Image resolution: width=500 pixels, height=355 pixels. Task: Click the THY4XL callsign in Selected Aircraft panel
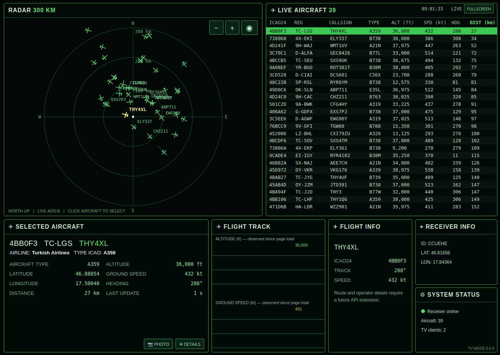click(x=94, y=243)
